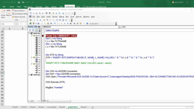Click the Comment Block icon in Edit toolbar
194x109 pixels.
pyautogui.click(x=56, y=13)
